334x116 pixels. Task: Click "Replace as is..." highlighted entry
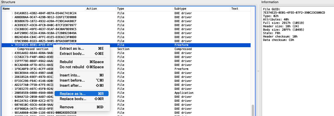(x=82, y=94)
